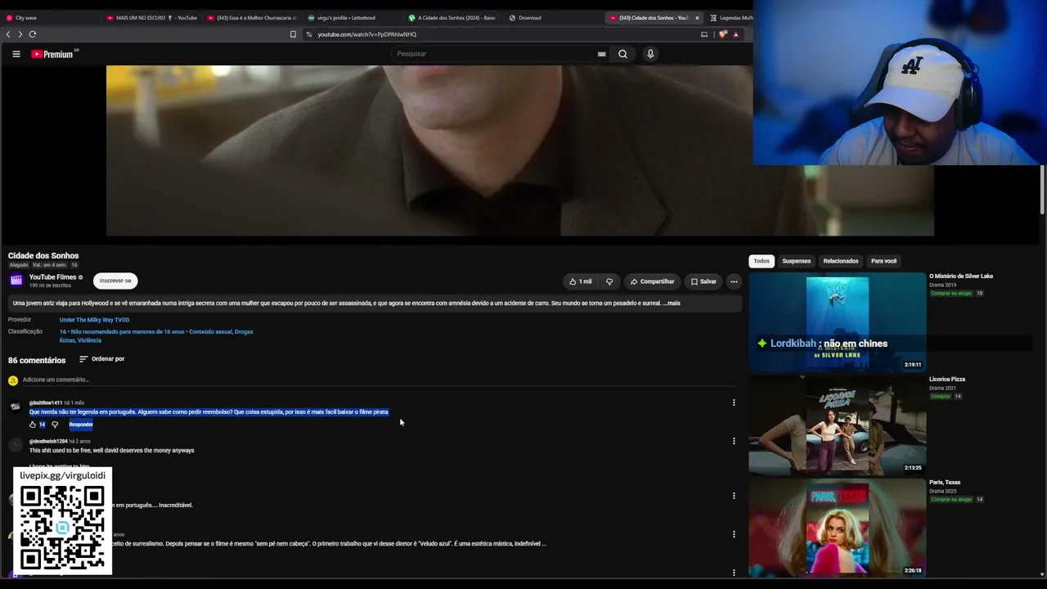This screenshot has height=589, width=1047.
Task: Expand the description with ...mais
Action: [x=671, y=303]
